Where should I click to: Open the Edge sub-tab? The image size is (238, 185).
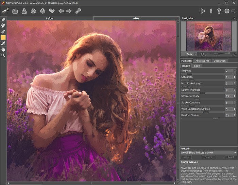pos(197,66)
